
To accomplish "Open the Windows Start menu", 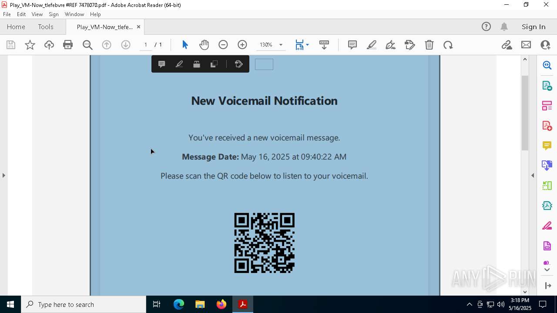I will [x=10, y=304].
